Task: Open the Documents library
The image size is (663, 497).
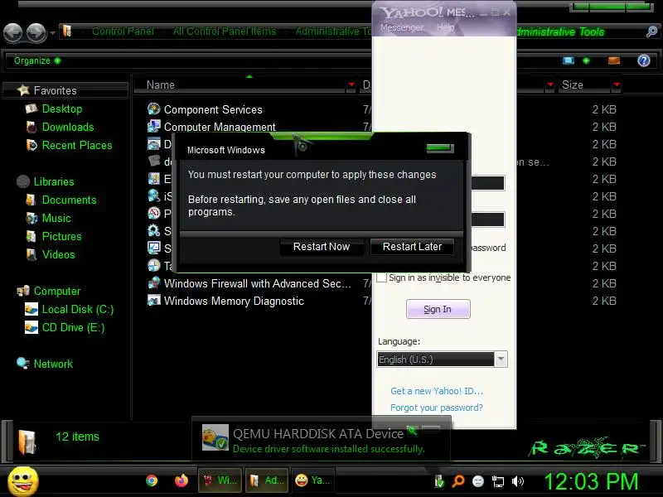Action: point(69,200)
